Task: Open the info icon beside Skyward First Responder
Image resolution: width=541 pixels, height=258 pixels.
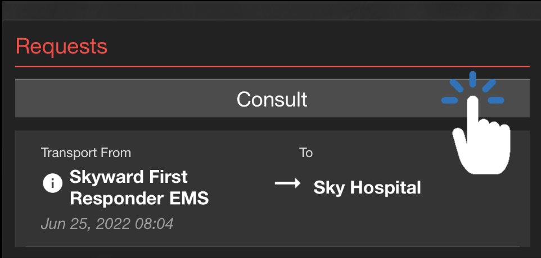Action: [x=52, y=183]
